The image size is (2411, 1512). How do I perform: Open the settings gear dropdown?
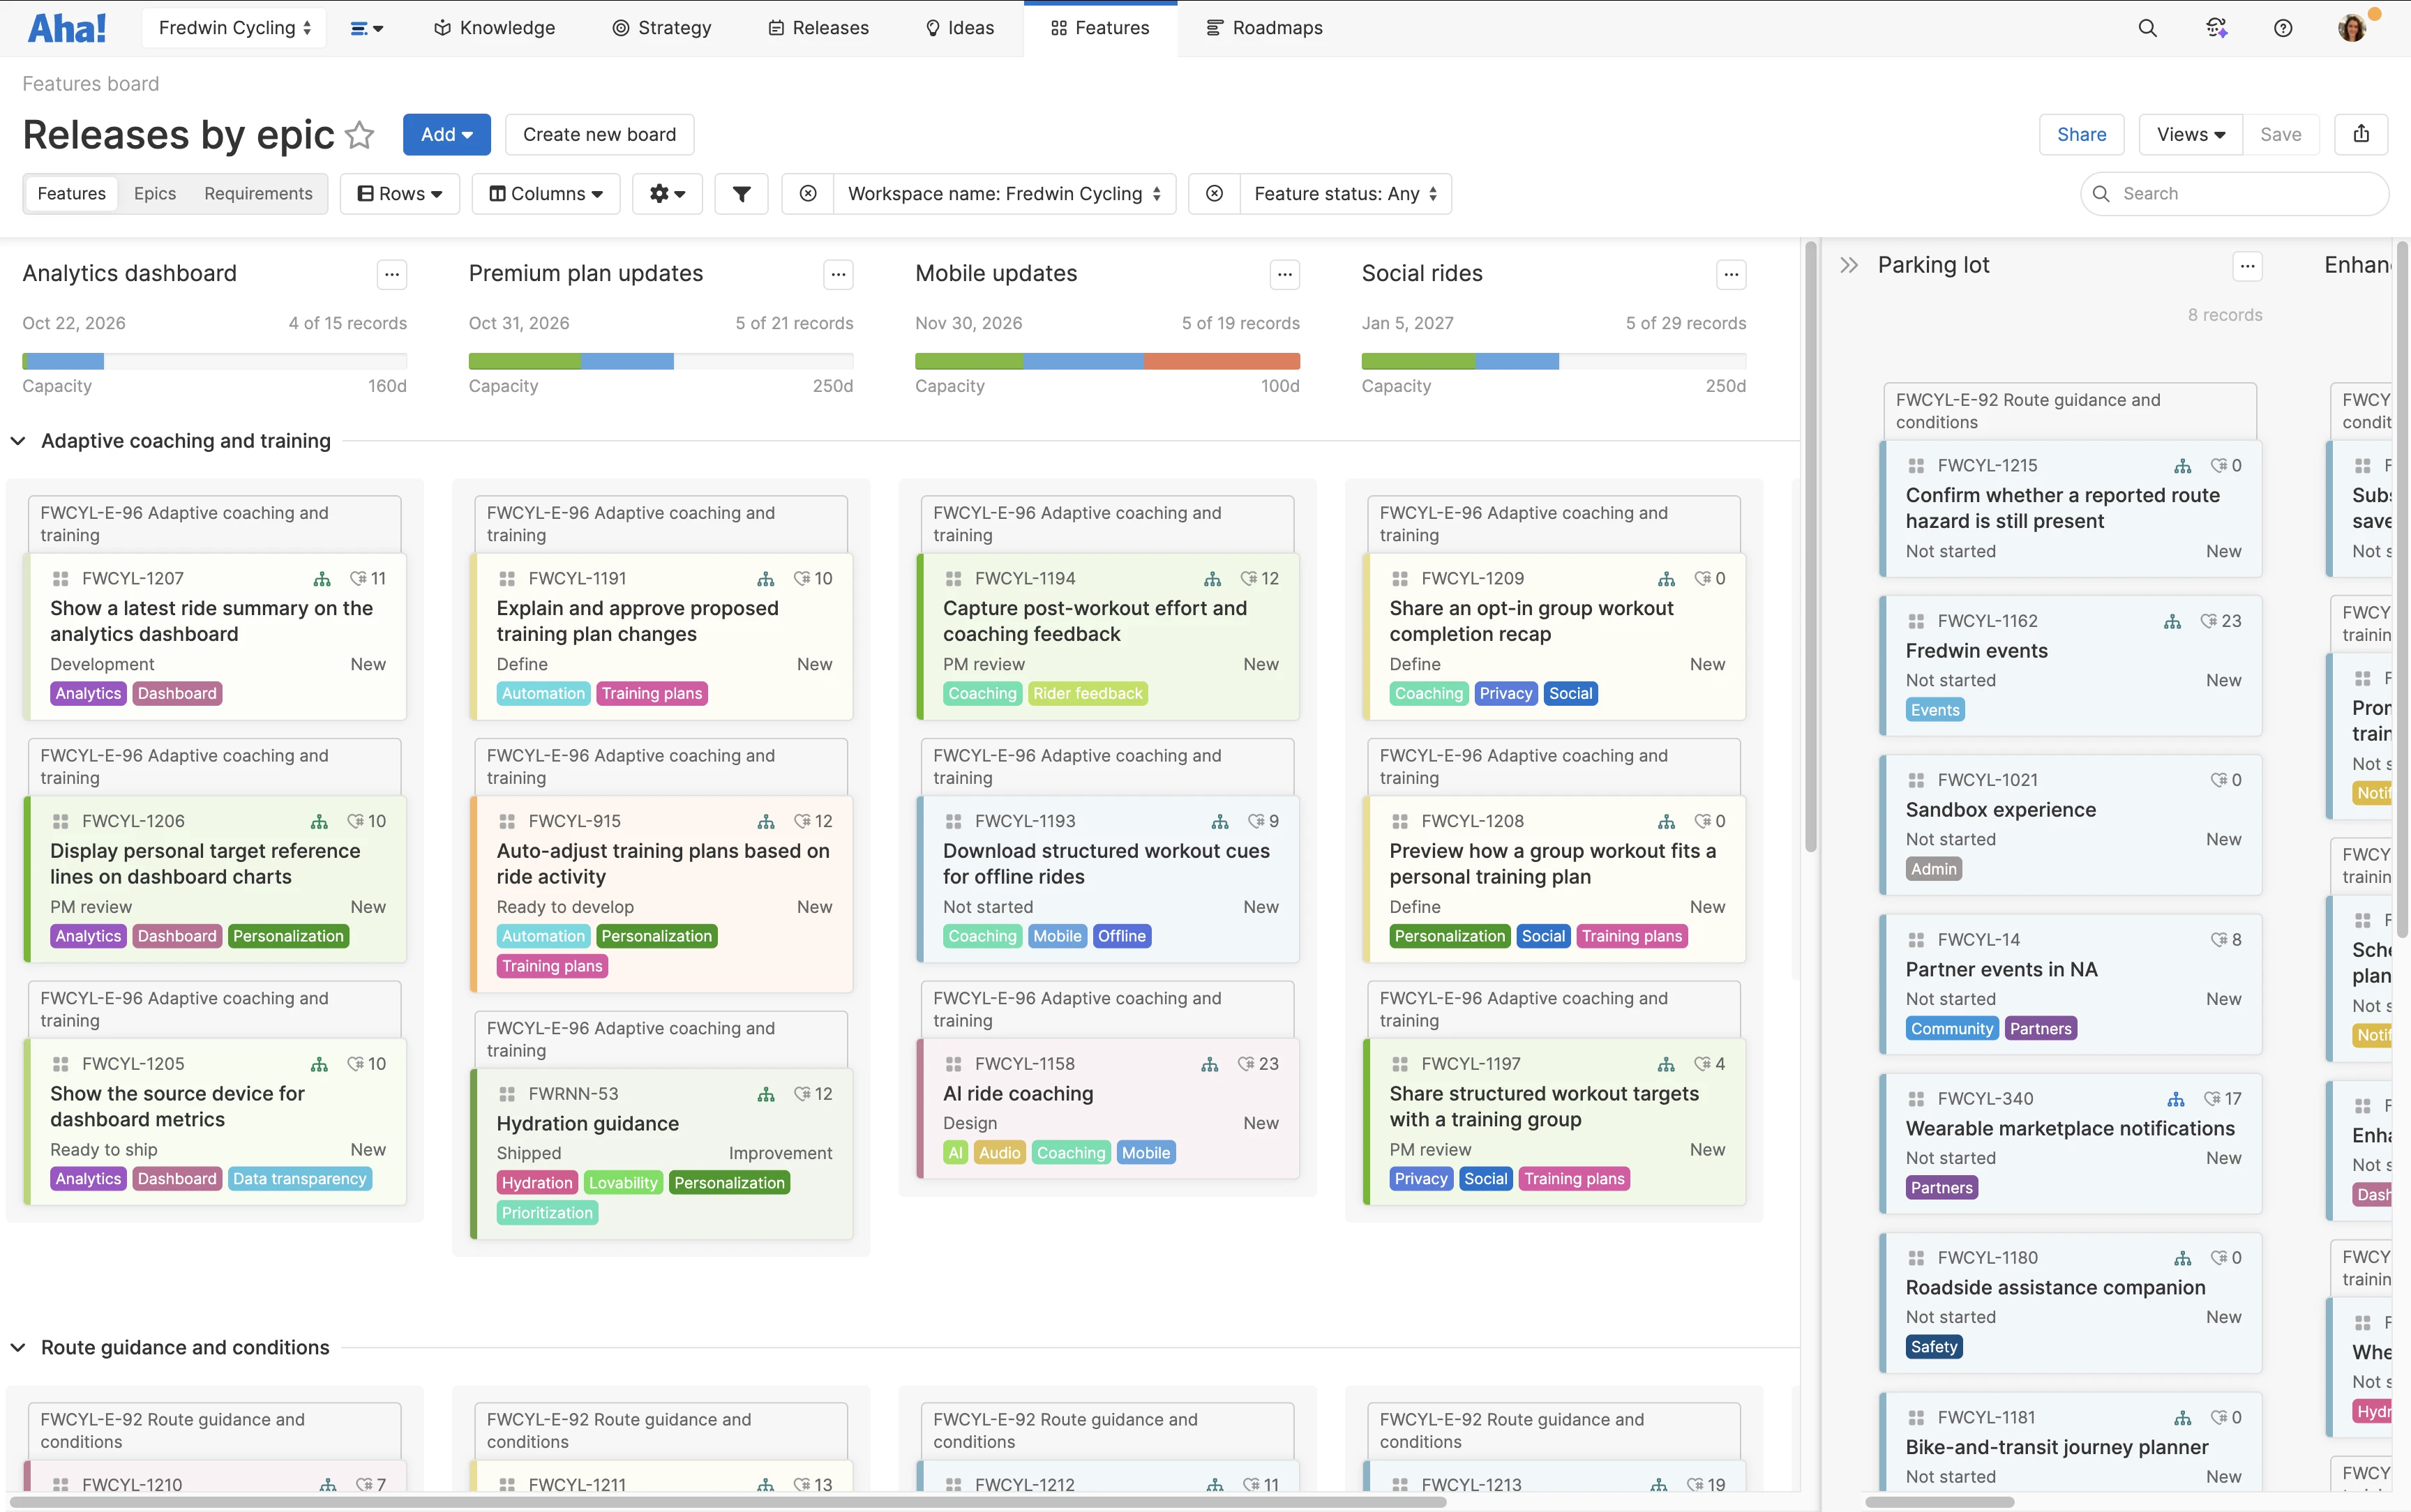coord(667,194)
